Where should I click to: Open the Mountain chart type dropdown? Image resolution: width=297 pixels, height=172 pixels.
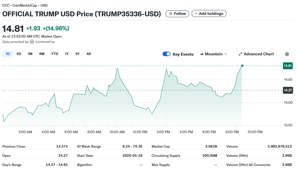tap(214, 54)
